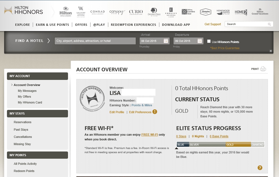Open Past Stays in the sidebar
Image resolution: width=279 pixels, height=177 pixels.
pyautogui.click(x=21, y=130)
